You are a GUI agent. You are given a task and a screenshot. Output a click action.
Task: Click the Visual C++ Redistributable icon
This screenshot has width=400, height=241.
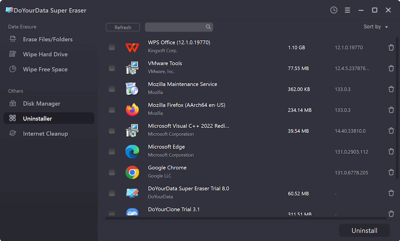click(132, 130)
